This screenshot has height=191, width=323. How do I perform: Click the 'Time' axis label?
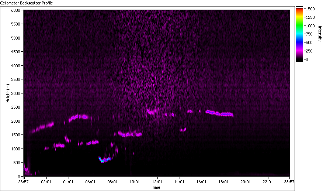156,187
